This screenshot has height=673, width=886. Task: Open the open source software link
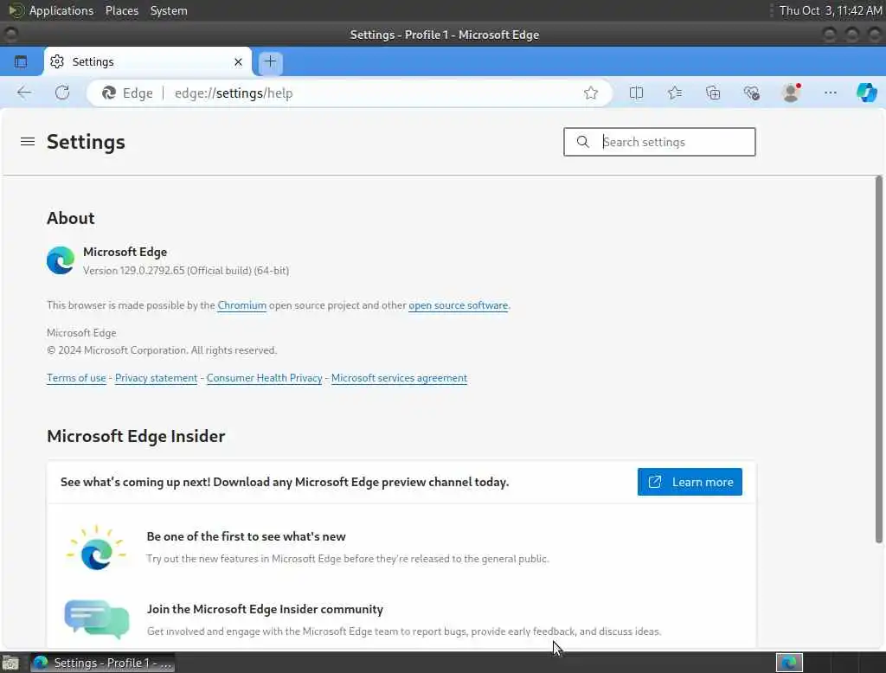tap(459, 305)
